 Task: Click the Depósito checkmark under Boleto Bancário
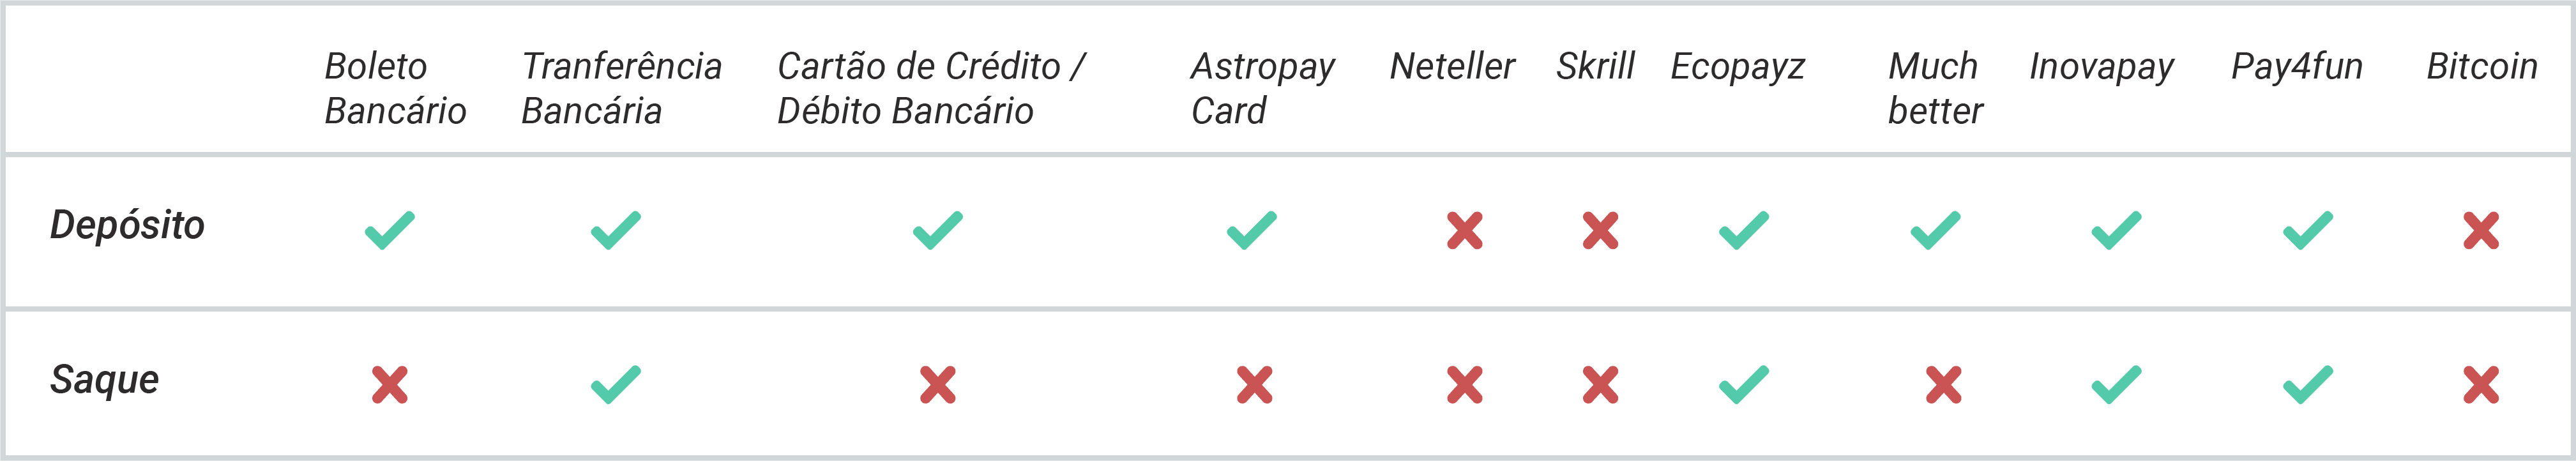click(x=390, y=230)
